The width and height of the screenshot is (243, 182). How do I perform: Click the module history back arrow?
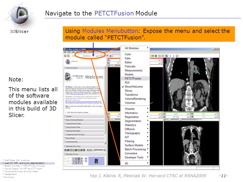[x=101, y=56]
